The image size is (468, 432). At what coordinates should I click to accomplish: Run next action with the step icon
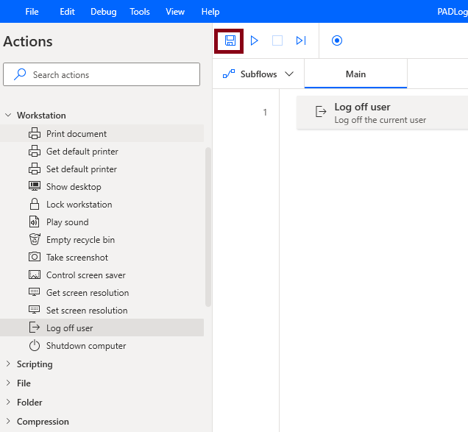click(x=301, y=40)
